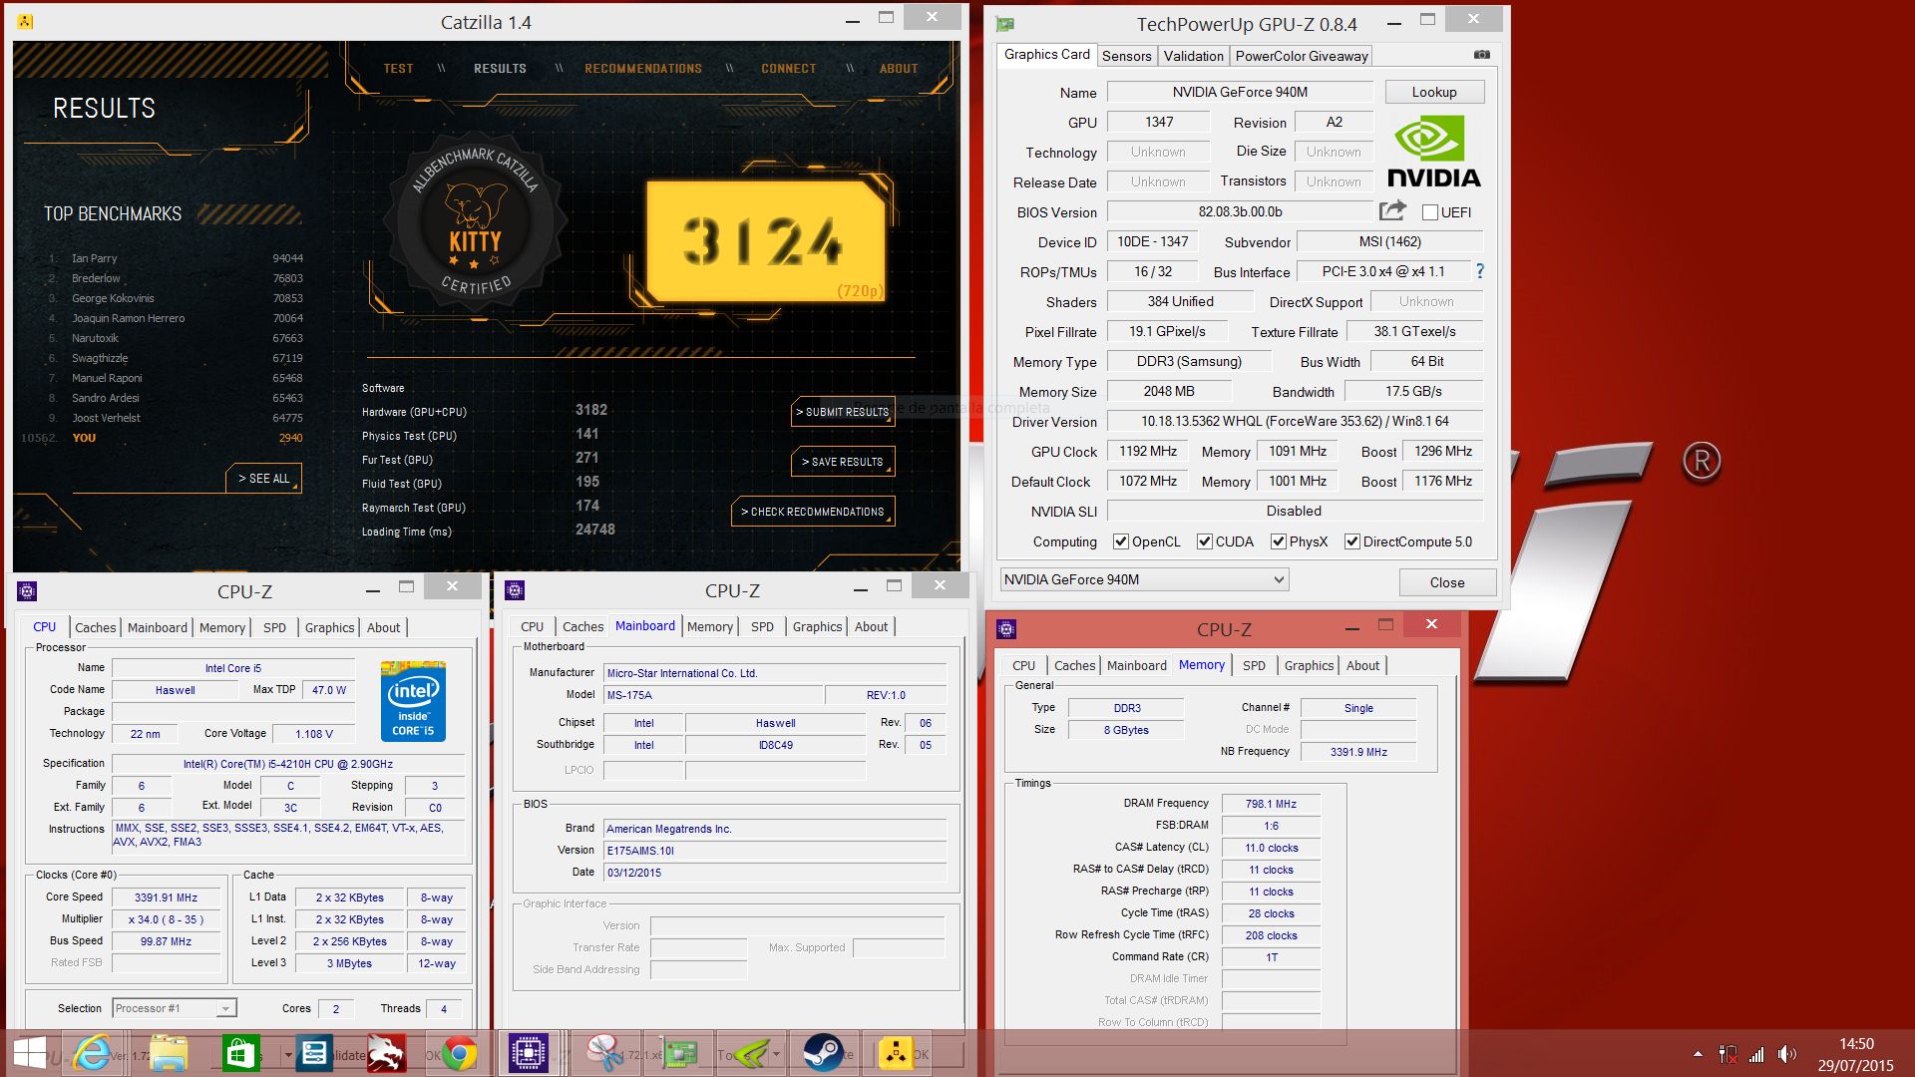Click the Bus Interface question mark help icon
The height and width of the screenshot is (1077, 1915).
(1480, 271)
